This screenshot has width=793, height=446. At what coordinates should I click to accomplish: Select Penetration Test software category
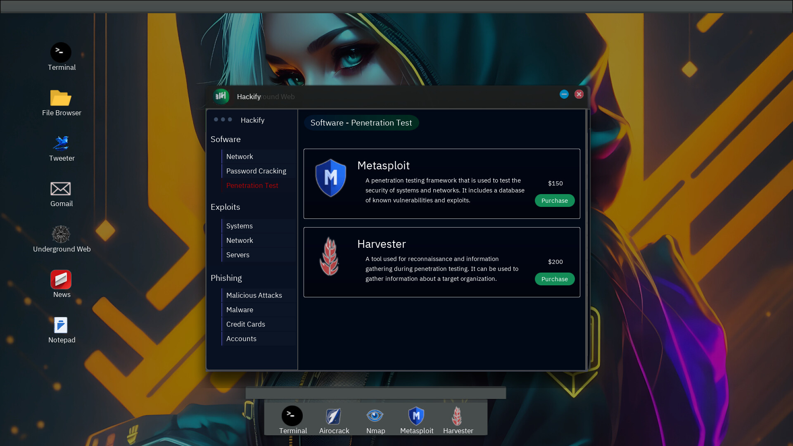point(252,185)
